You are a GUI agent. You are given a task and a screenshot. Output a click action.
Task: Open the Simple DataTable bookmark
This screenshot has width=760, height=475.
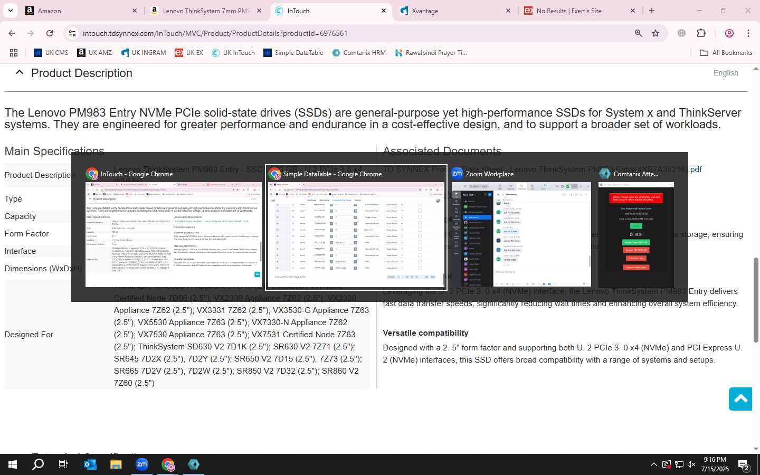[293, 53]
